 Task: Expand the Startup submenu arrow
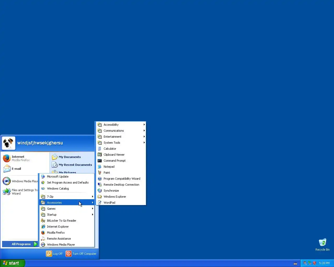pos(92,215)
